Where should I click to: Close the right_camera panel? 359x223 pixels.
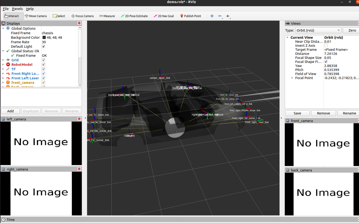[x=79, y=169]
